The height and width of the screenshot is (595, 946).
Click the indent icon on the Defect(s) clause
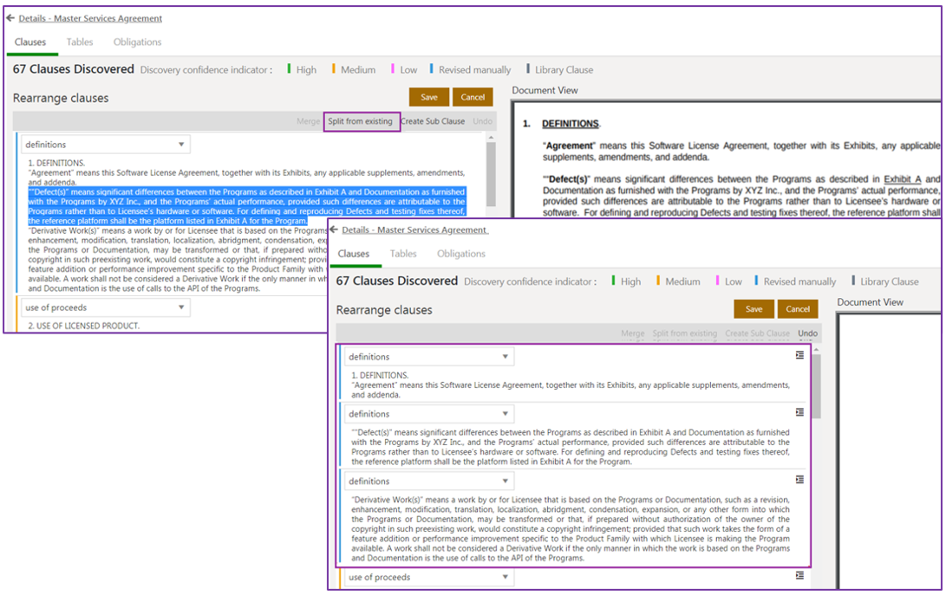point(799,412)
